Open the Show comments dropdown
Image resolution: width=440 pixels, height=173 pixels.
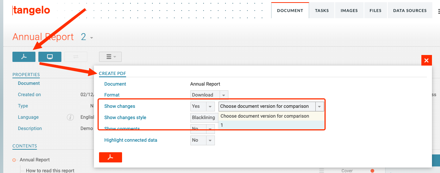click(x=202, y=129)
